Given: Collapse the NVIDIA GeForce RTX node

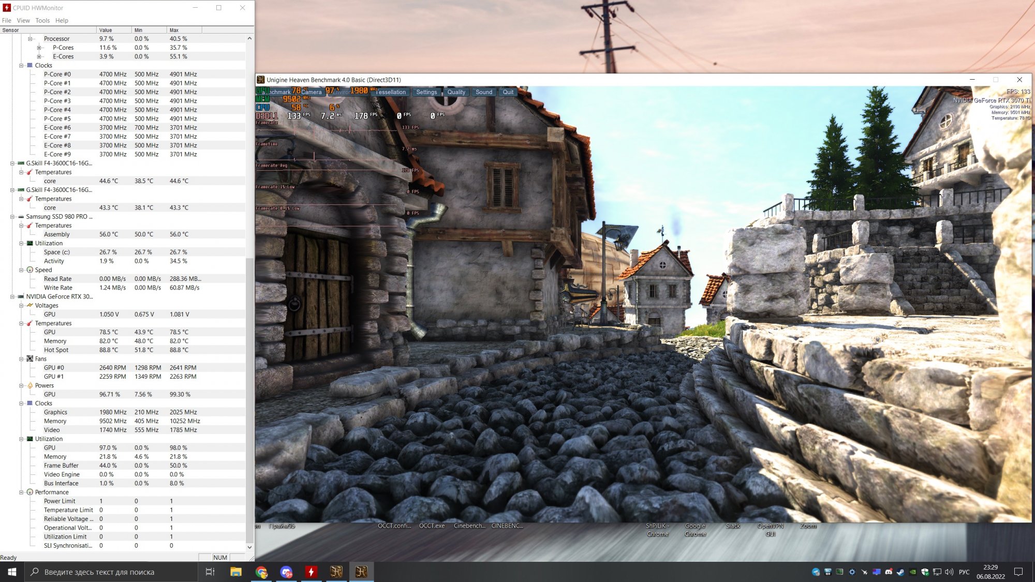Looking at the screenshot, I should point(12,297).
